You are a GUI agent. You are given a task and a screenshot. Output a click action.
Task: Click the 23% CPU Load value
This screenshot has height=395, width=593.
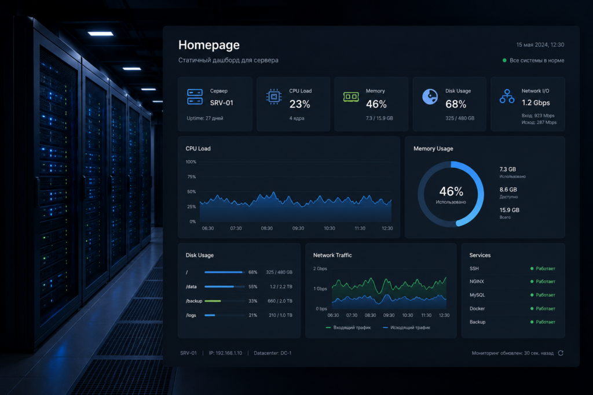coord(299,104)
